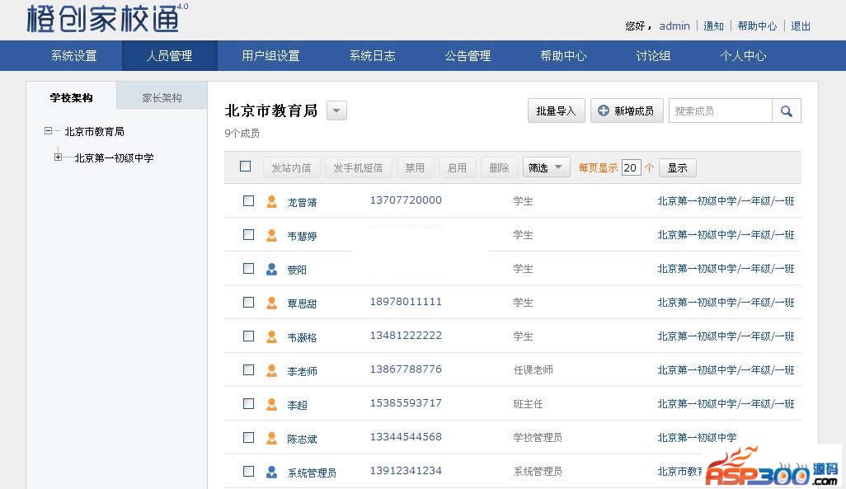Click the orange user icon beside 陈志斌
The width and height of the screenshot is (846, 489).
click(271, 438)
